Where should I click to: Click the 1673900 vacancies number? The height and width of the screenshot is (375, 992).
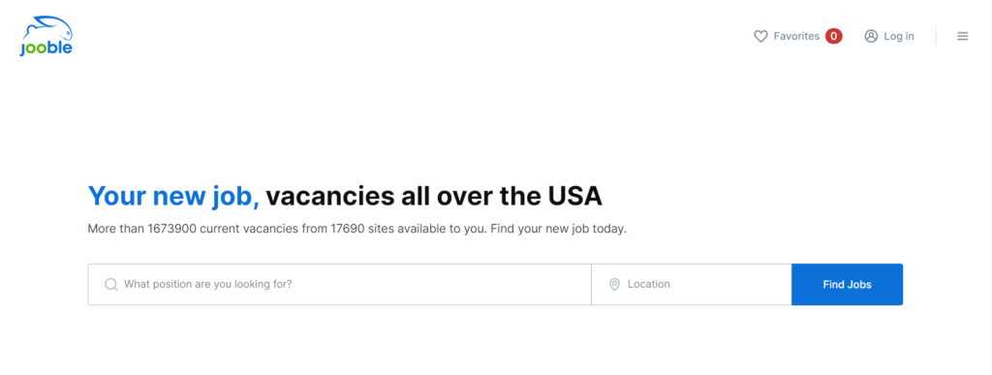coord(171,229)
